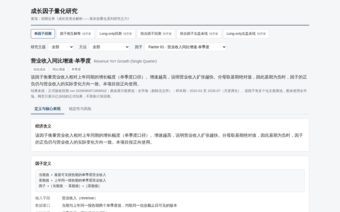Viewport: 340px width, 212px height.
Task: Click the formula line starting 基期值
Action: coord(73,180)
